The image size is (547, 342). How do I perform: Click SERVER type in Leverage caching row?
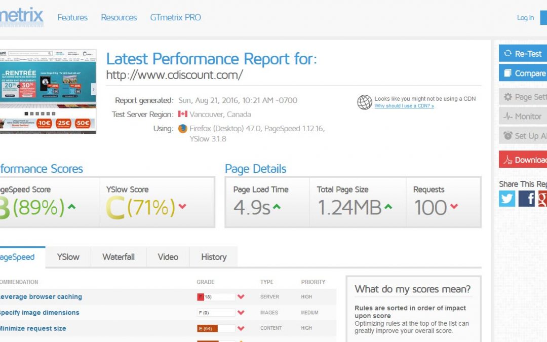coord(269,296)
